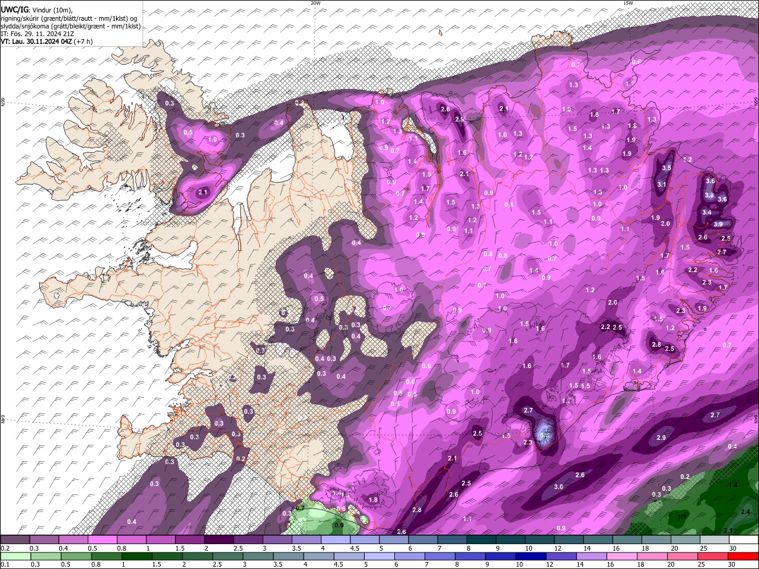Click the 3.9 value in the east
This screenshot has width=759, height=569.
(718, 224)
